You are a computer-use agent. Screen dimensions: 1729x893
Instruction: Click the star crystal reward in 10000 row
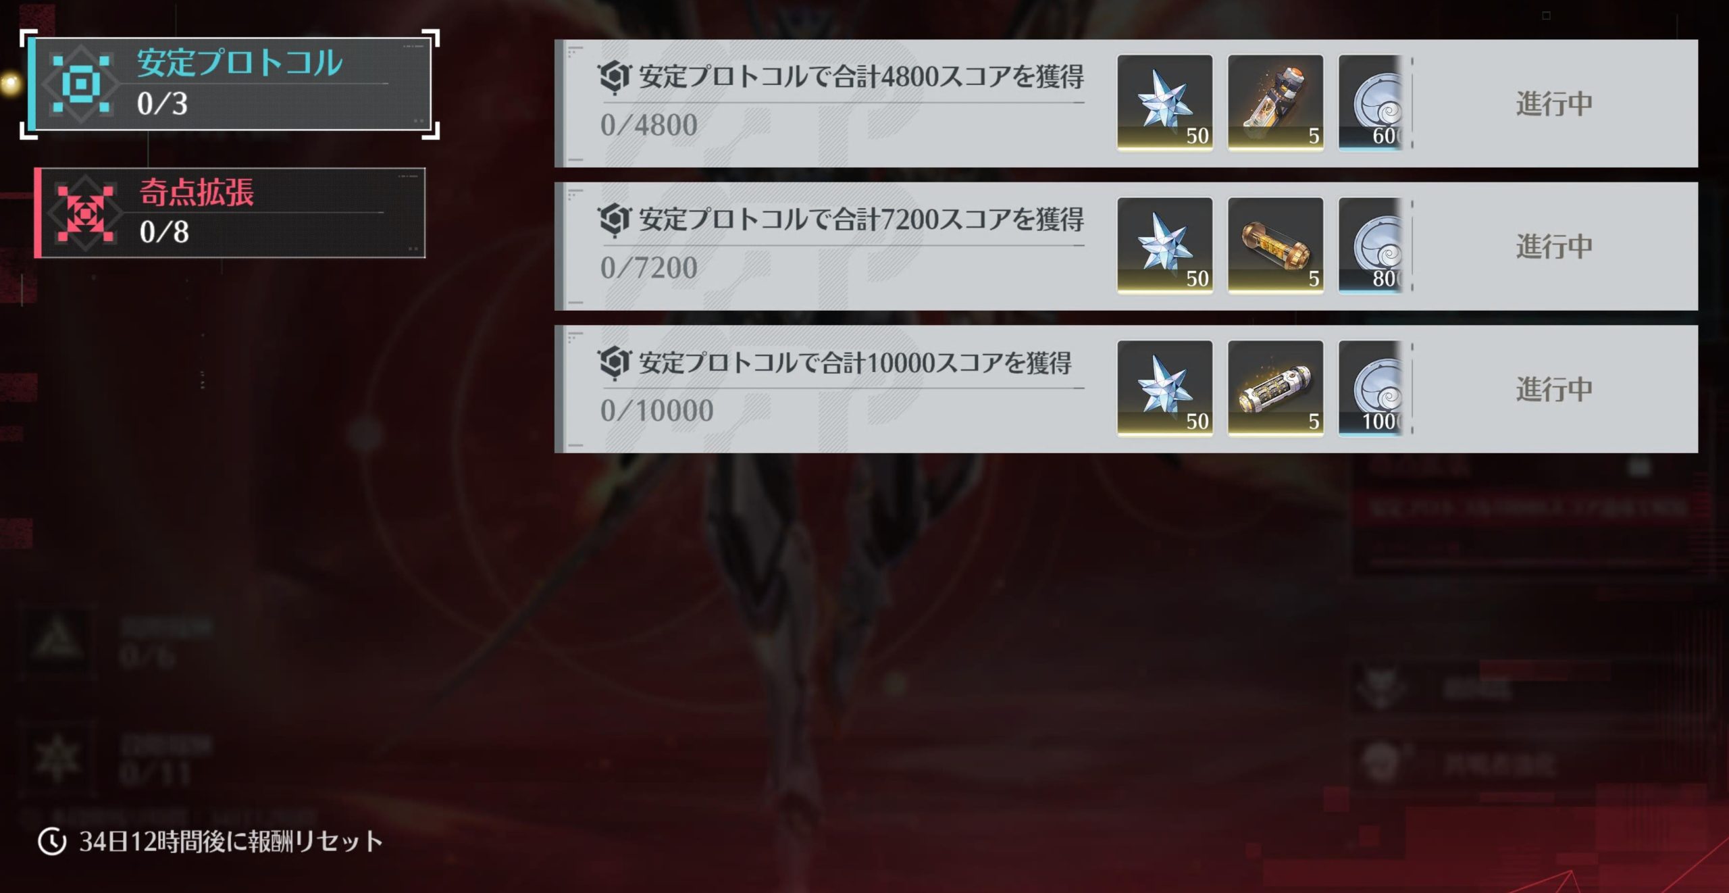coord(1165,388)
